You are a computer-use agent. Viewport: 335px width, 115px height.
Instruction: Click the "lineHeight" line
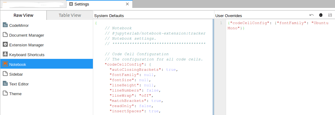pos(133,85)
